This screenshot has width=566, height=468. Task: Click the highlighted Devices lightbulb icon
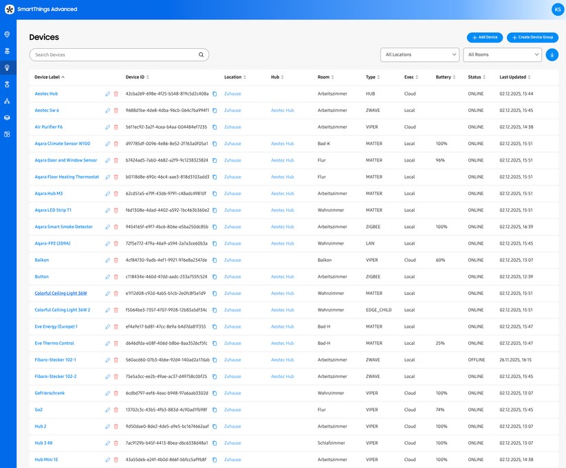point(8,67)
